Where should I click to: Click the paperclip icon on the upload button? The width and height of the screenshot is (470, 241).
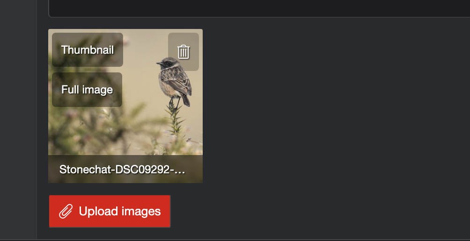[66, 212]
